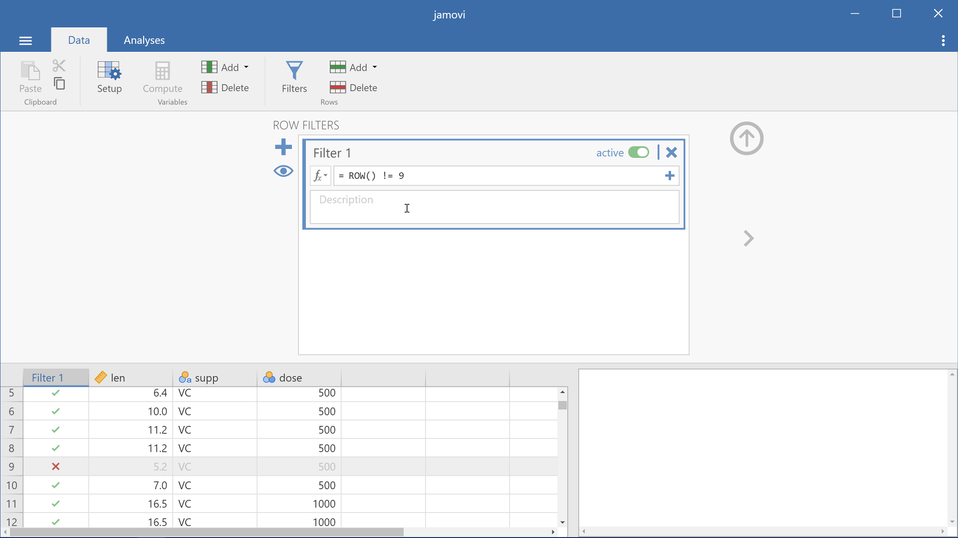Open the hamburger main menu

click(25, 40)
